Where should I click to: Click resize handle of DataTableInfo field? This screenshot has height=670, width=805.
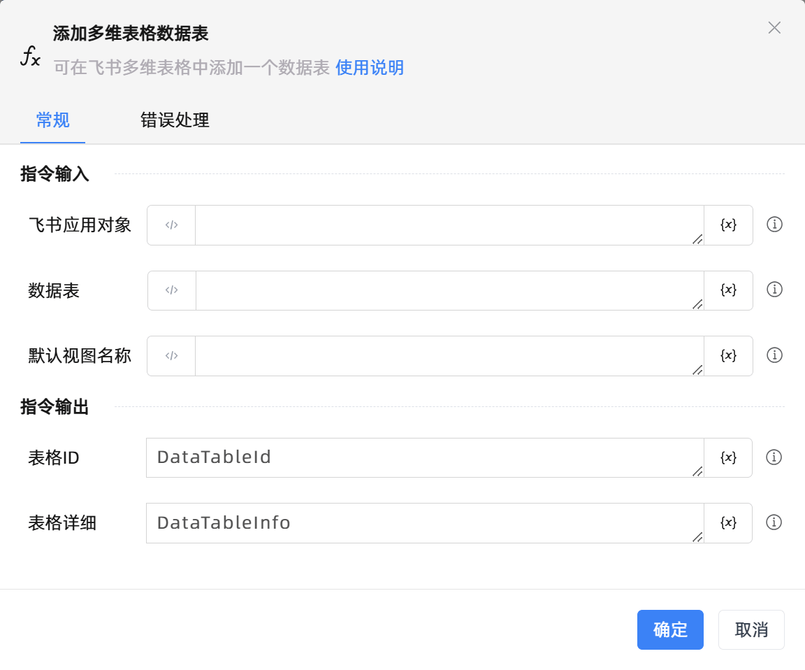coord(697,537)
